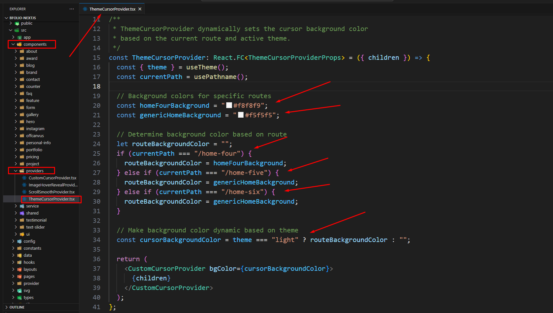Close the ThemeCursorProvider.tsx editor tab

pyautogui.click(x=140, y=9)
